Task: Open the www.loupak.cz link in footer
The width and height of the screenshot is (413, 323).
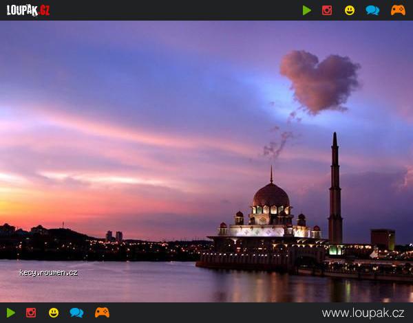Action: pos(363,313)
